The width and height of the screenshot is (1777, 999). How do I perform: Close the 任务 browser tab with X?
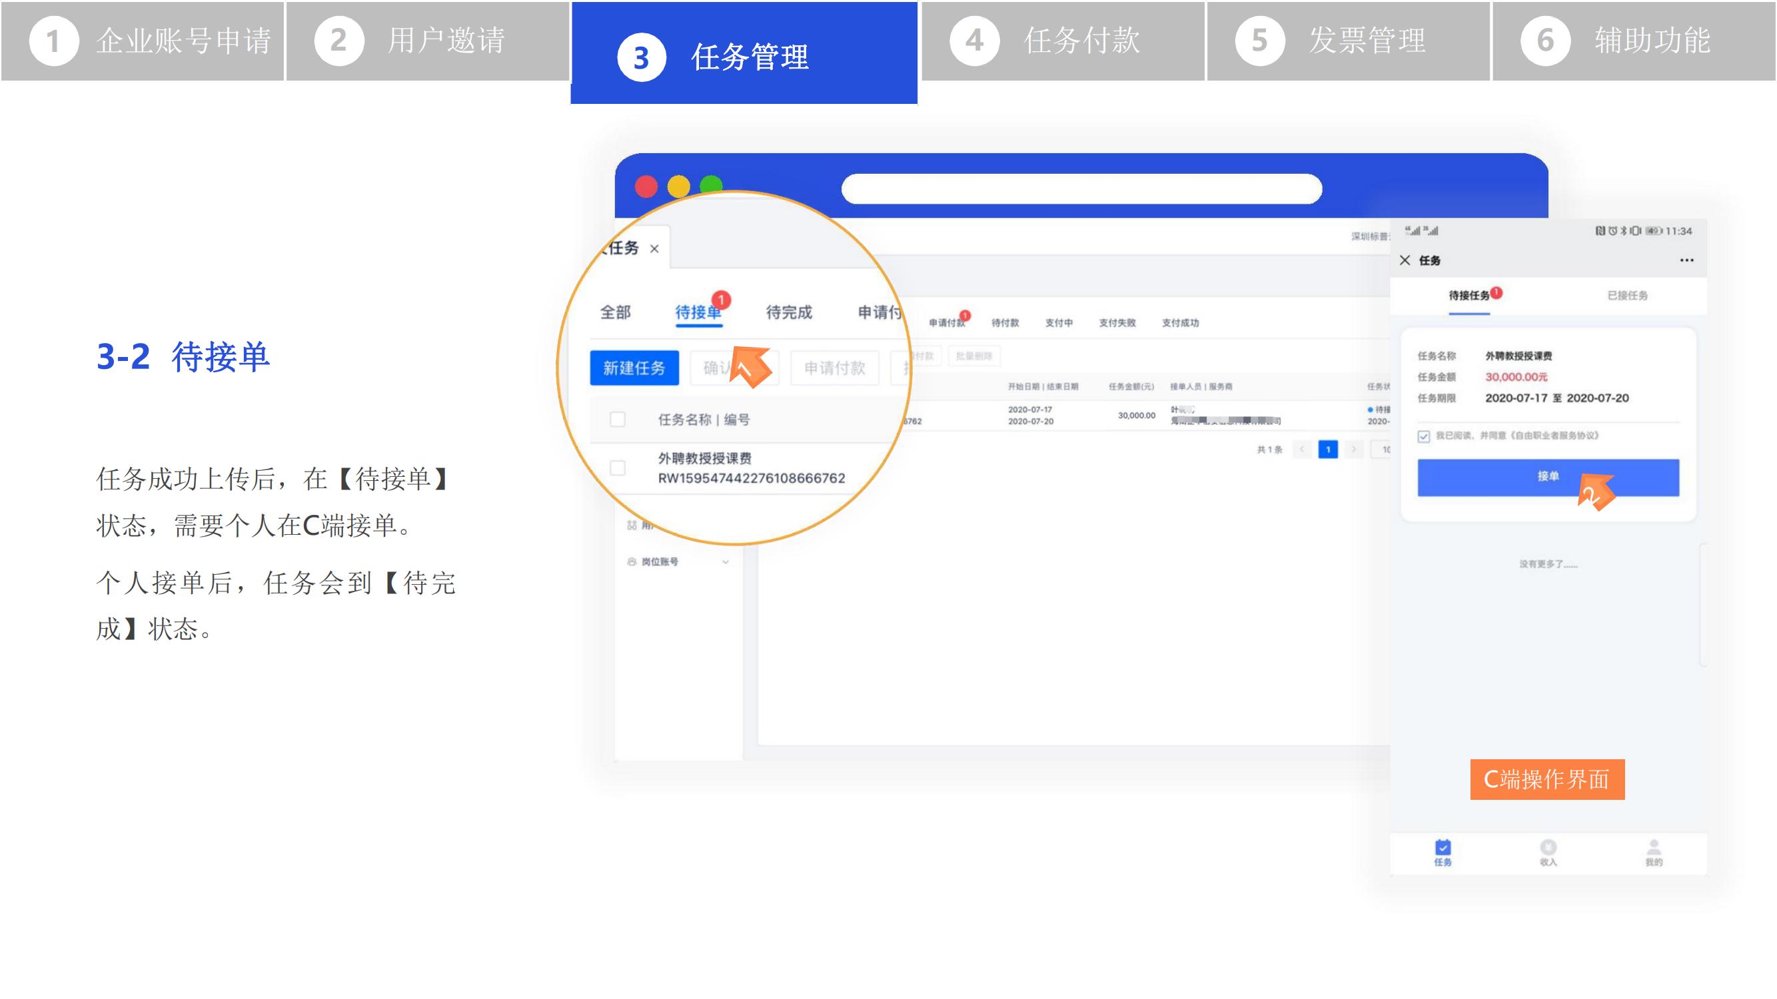pos(655,249)
